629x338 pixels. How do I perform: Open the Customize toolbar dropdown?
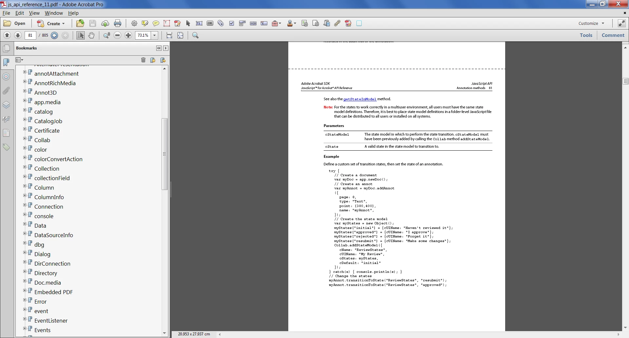tap(591, 23)
